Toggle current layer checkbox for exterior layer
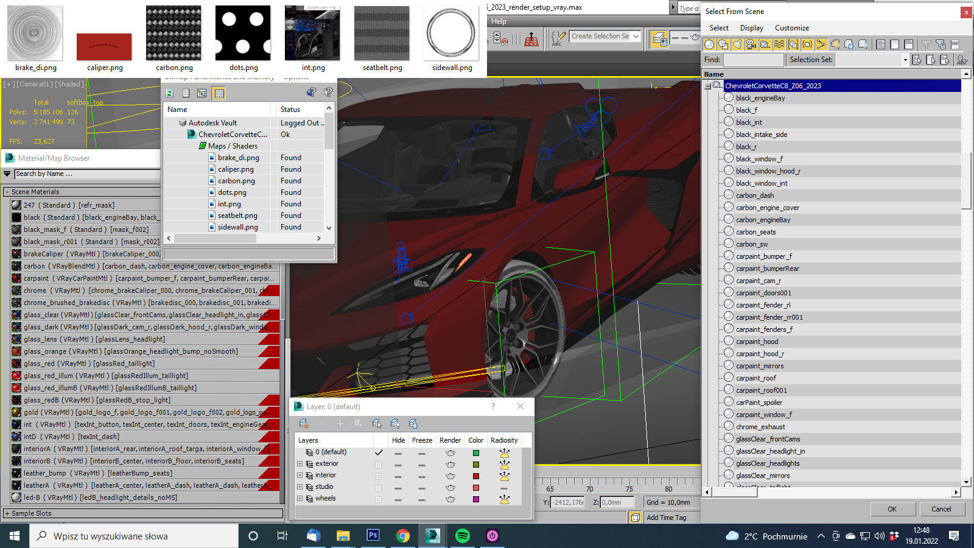This screenshot has width=974, height=548. pos(379,464)
